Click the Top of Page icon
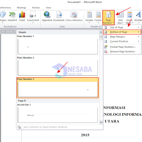The height and width of the screenshot is (142, 142). 106,27
